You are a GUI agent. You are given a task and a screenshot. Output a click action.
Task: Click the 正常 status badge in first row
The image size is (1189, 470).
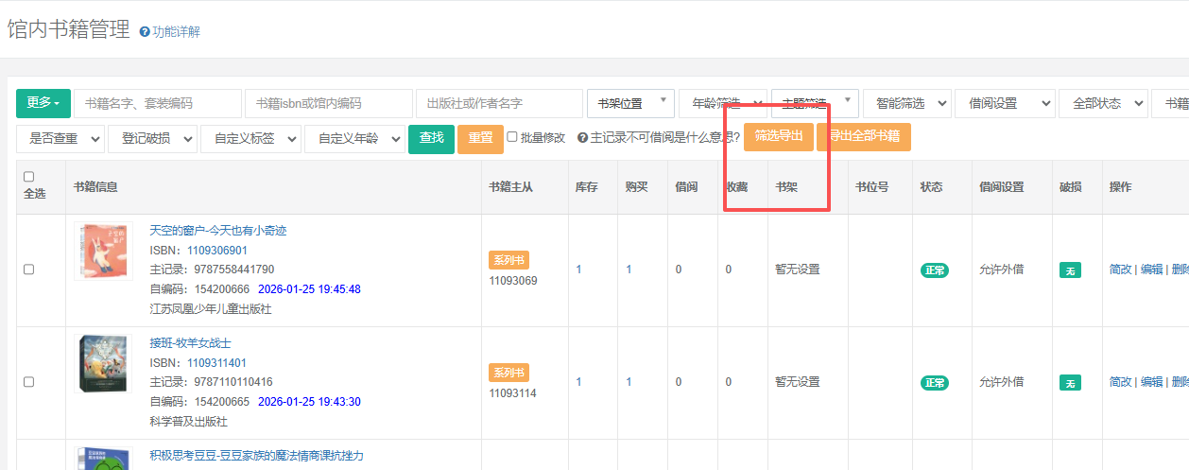935,270
